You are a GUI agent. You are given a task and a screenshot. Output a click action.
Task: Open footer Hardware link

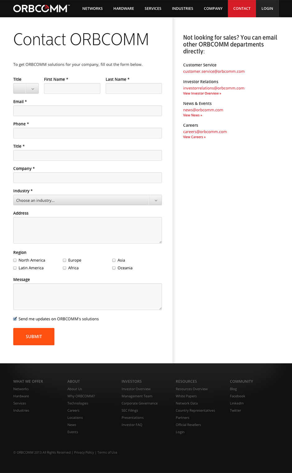[x=21, y=396]
